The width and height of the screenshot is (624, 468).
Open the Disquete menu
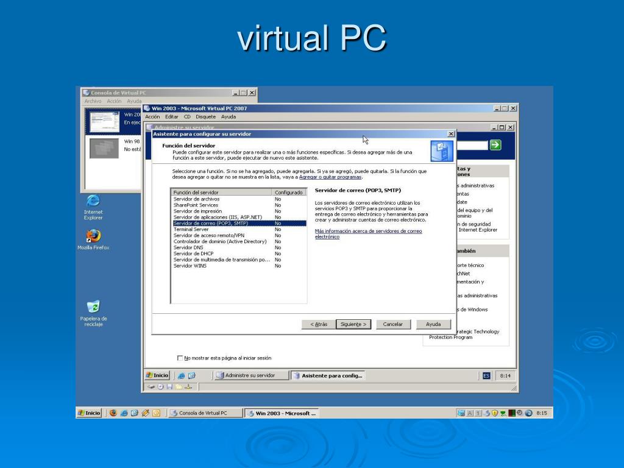206,117
